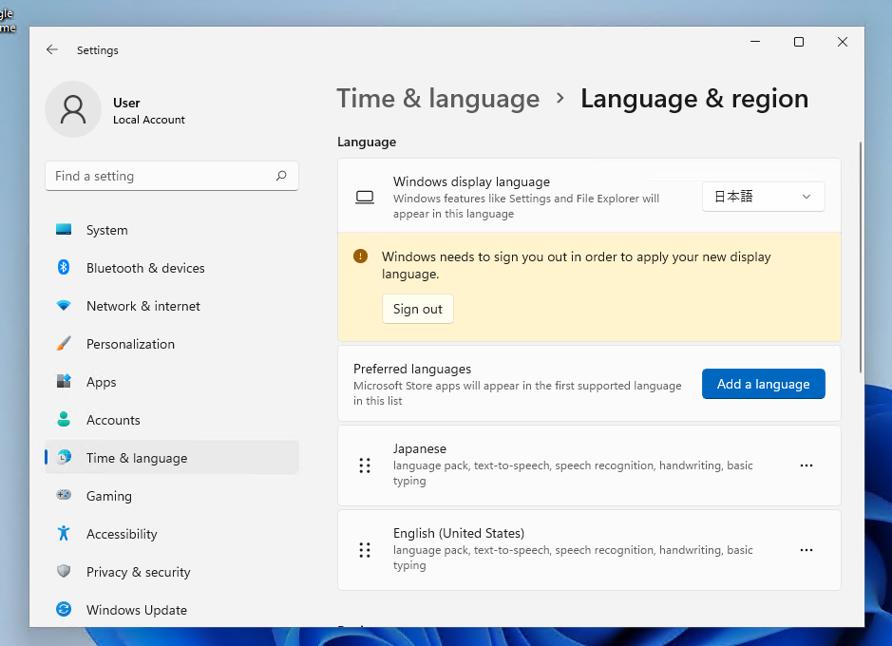Viewport: 892px width, 646px height.
Task: Select Windows Update in the sidebar
Action: pos(136,610)
